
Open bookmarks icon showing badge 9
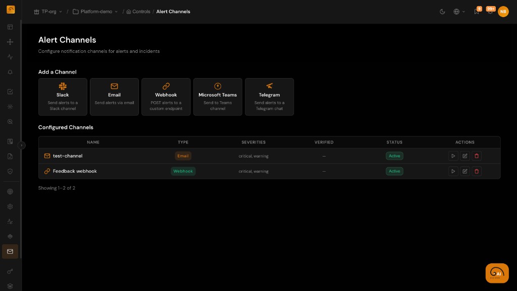pyautogui.click(x=475, y=12)
